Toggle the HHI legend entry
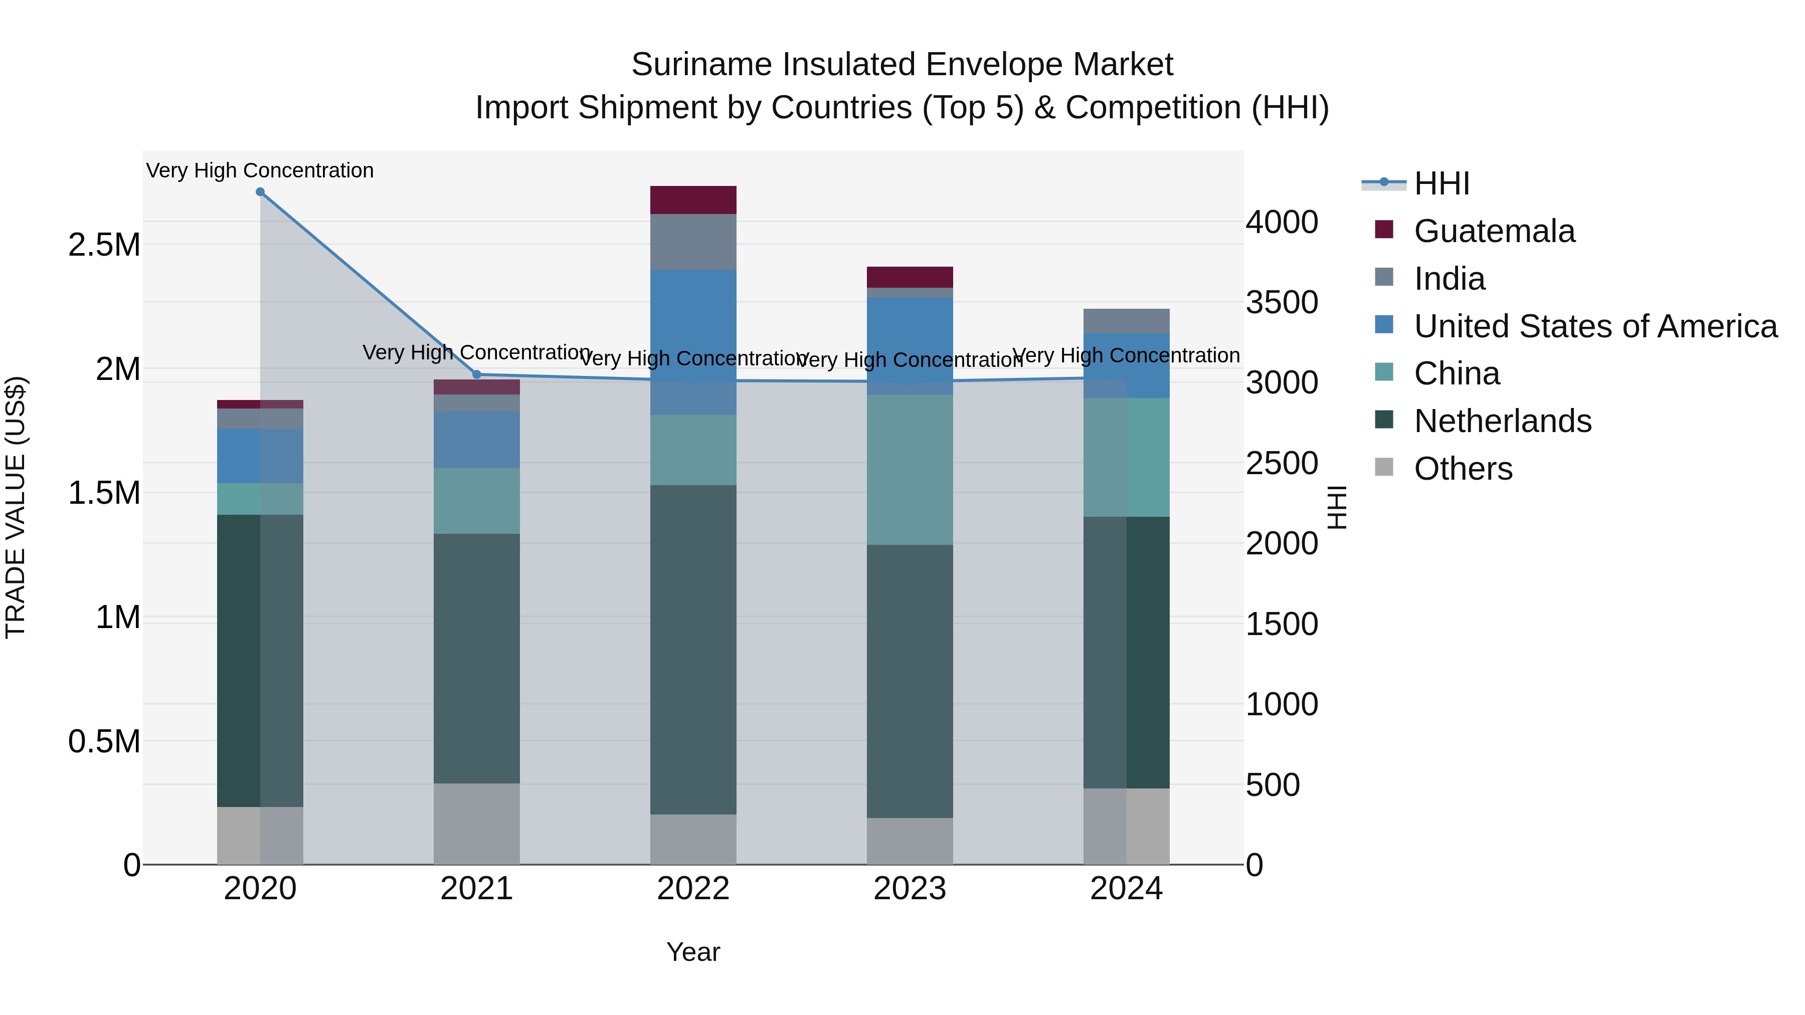The height and width of the screenshot is (1015, 1805). pyautogui.click(x=1415, y=183)
